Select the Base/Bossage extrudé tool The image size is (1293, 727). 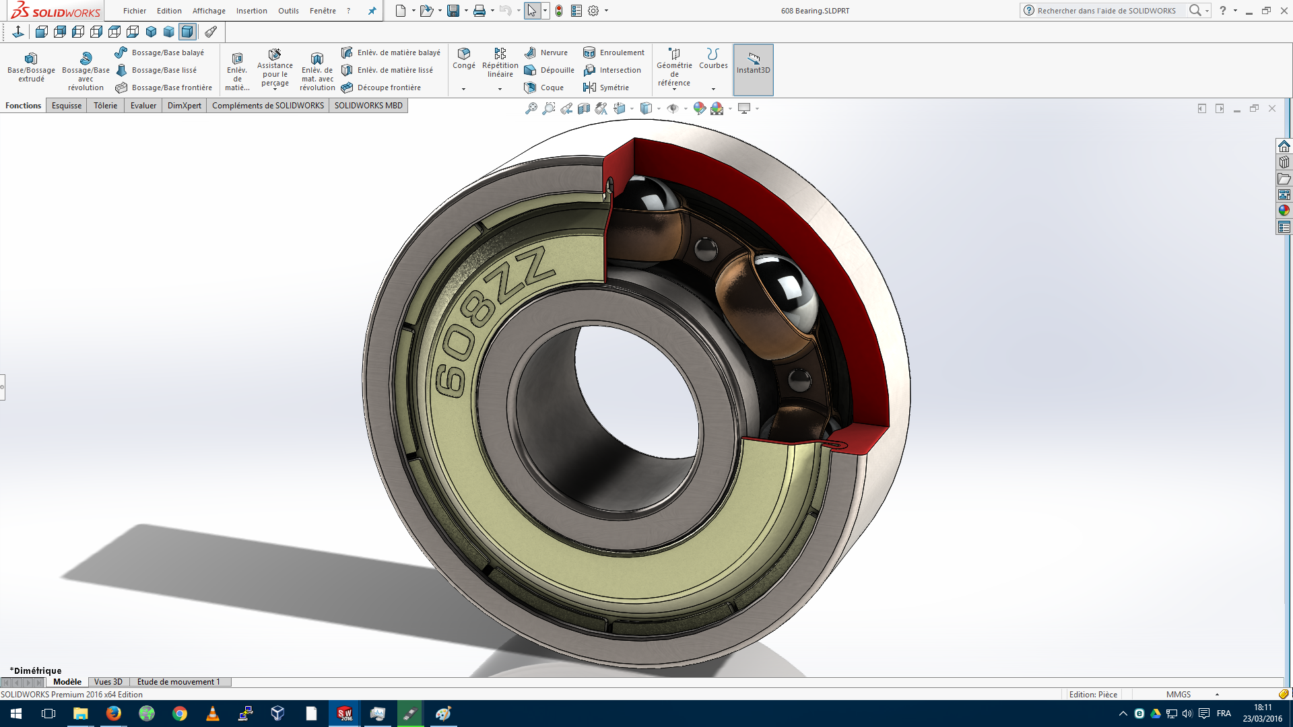[x=31, y=67]
